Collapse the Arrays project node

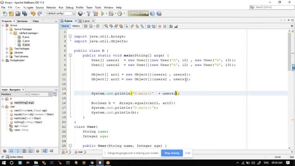(x=3, y=25)
